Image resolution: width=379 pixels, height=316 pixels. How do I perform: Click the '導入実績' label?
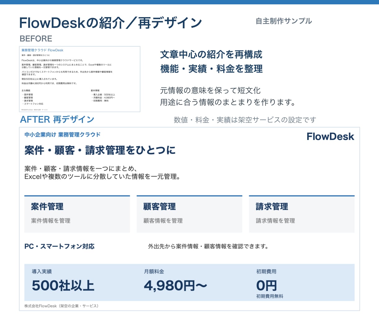pyautogui.click(x=42, y=272)
